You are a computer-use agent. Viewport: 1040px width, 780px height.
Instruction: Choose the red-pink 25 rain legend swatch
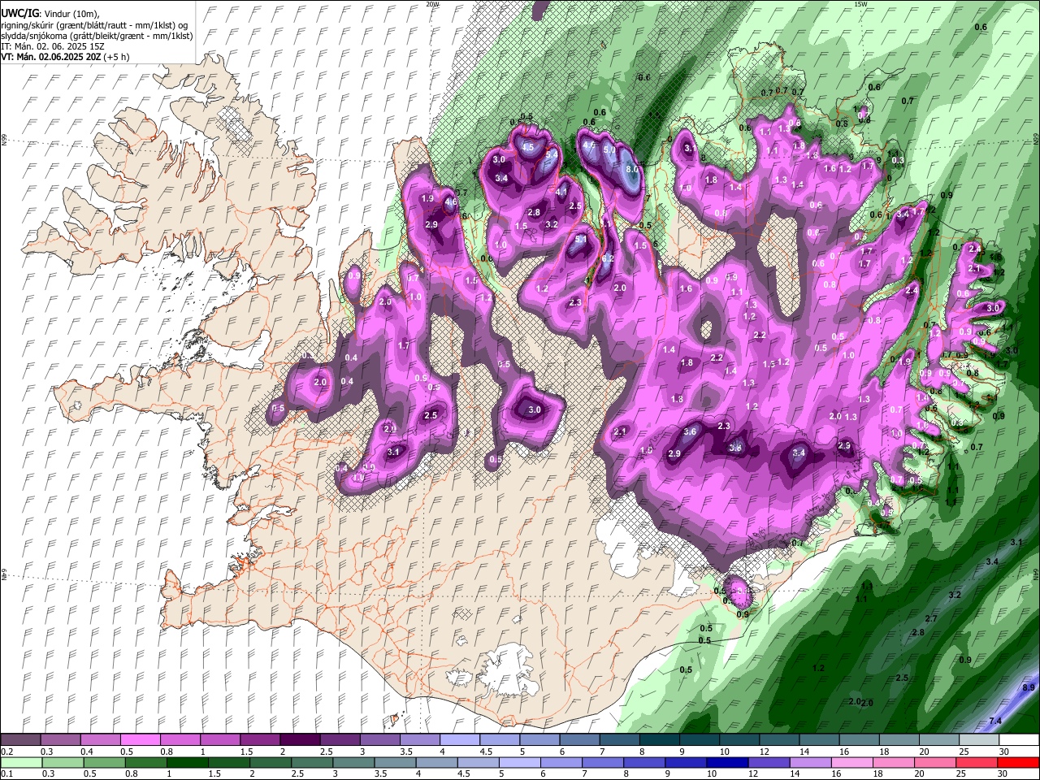click(978, 763)
